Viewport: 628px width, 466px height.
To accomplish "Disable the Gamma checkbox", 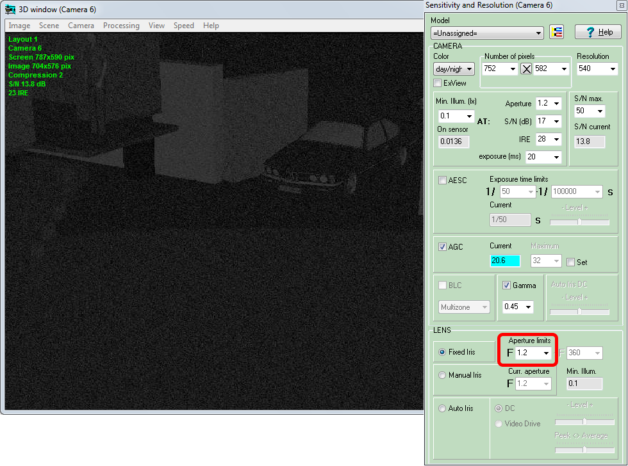I will [506, 285].
